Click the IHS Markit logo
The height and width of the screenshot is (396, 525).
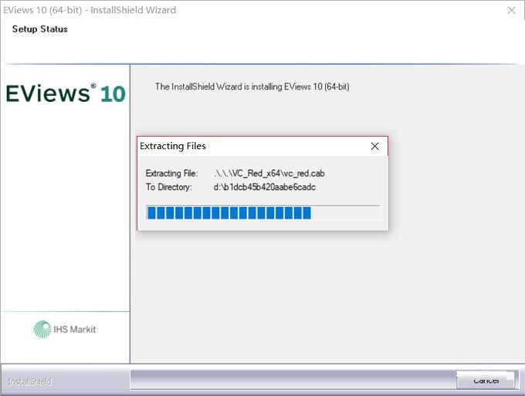click(x=66, y=329)
